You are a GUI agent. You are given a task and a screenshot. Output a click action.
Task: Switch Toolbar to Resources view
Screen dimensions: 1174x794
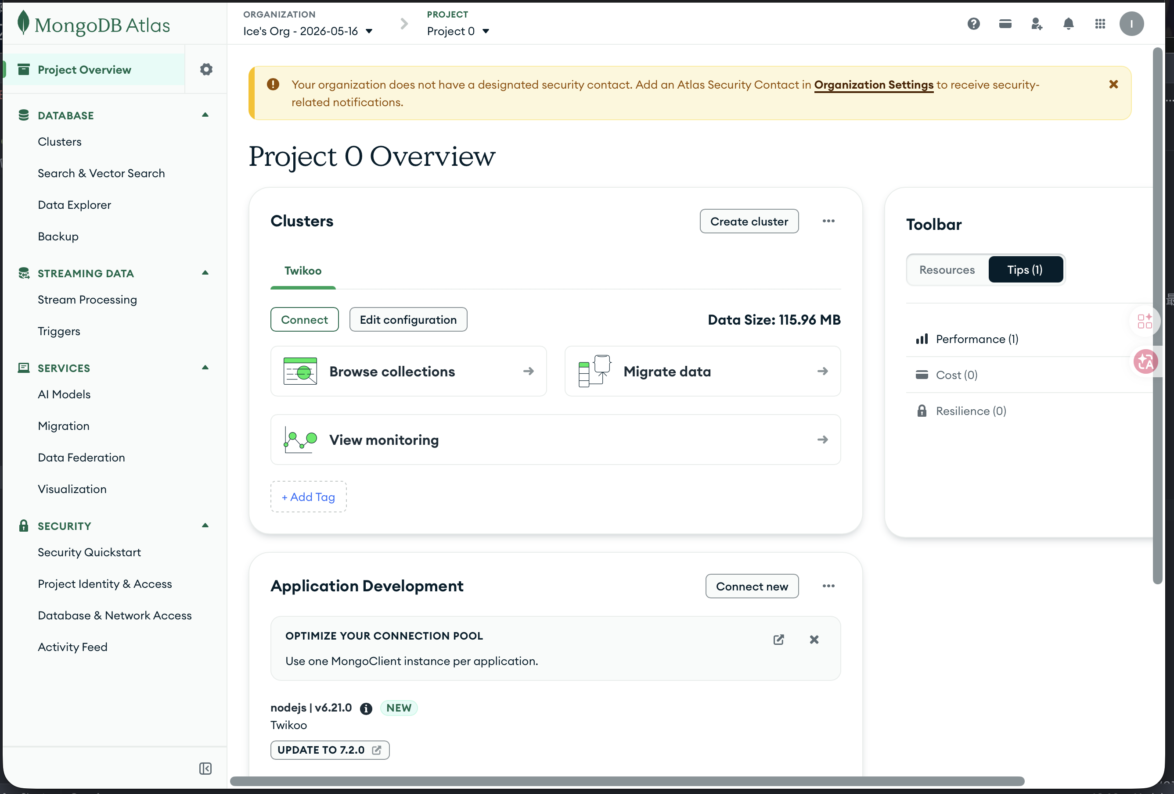click(947, 269)
